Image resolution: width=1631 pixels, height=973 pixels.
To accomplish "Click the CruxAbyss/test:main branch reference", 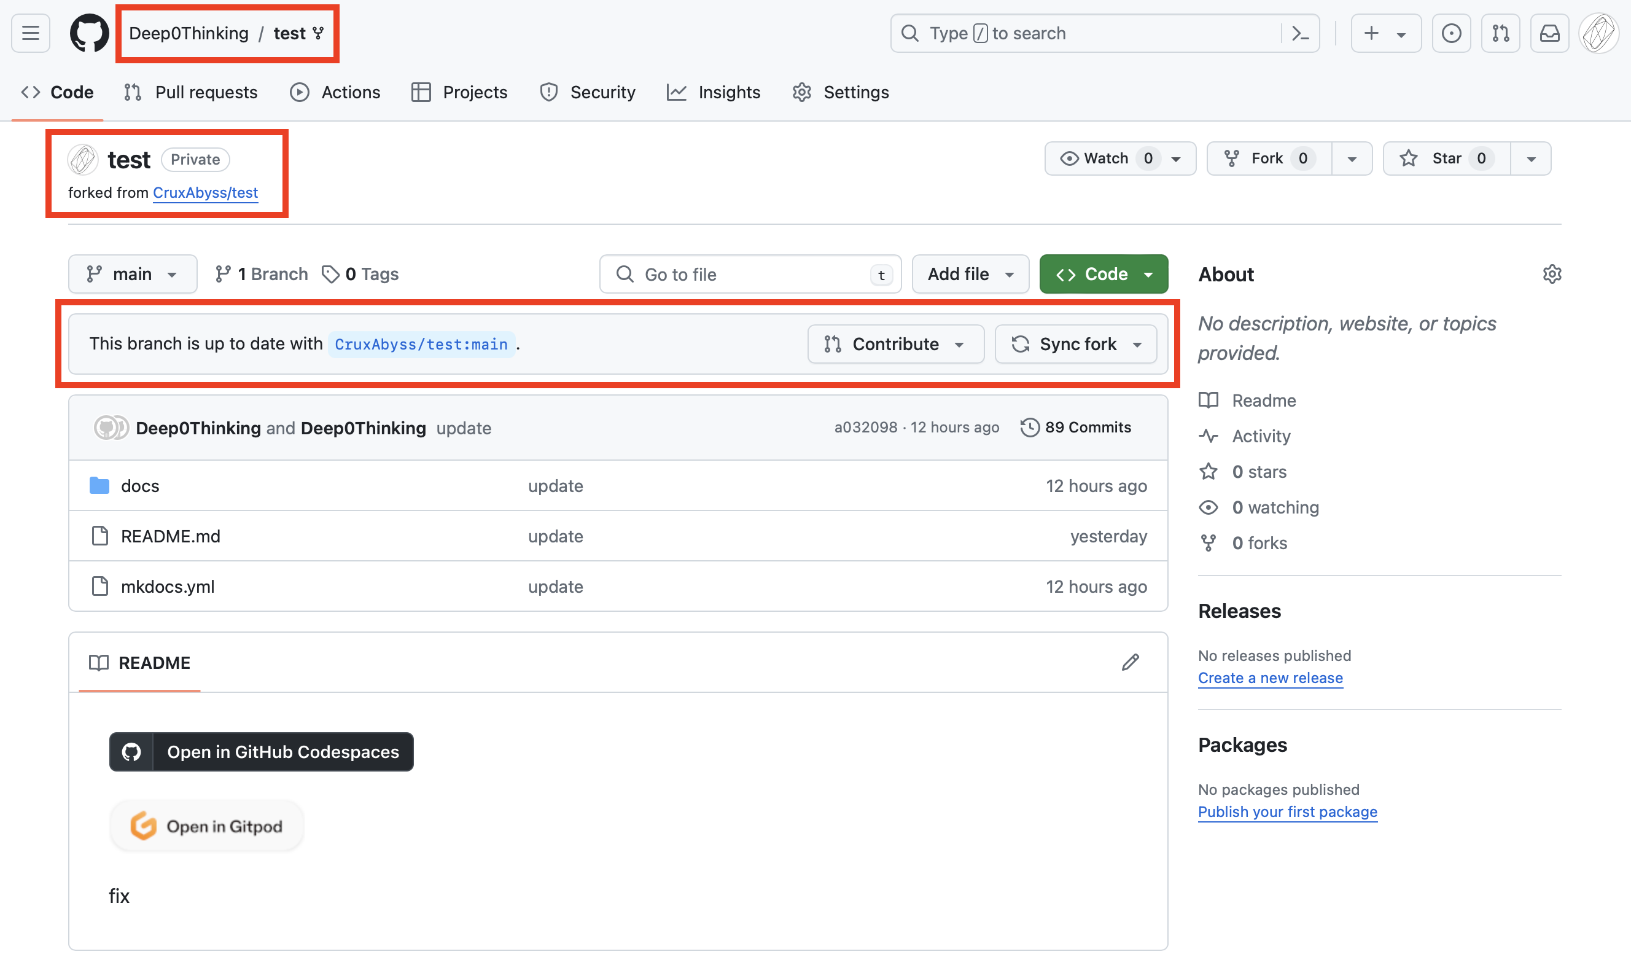I will point(421,344).
